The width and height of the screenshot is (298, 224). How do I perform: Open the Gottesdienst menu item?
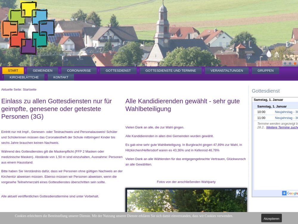118,70
